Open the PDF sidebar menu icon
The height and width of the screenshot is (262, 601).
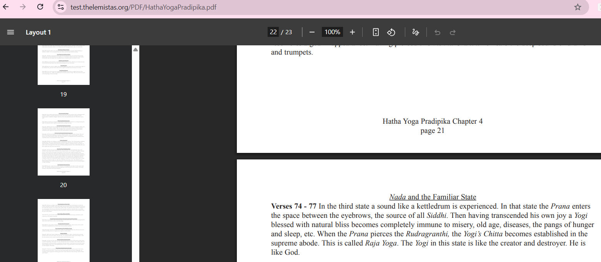pos(10,32)
